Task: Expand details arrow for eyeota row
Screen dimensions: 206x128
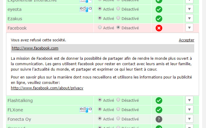Action: tap(189, 9)
